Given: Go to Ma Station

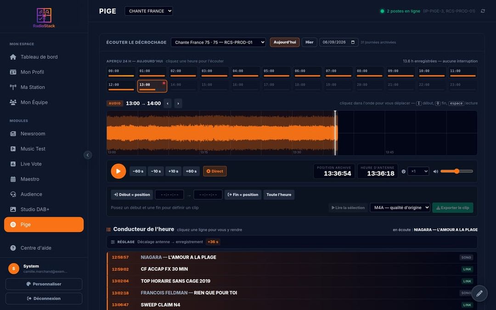Looking at the screenshot, I should click(44, 87).
